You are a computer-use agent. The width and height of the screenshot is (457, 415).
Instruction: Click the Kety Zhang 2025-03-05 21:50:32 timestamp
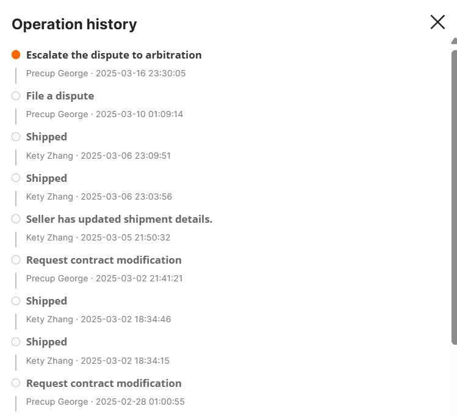(98, 237)
